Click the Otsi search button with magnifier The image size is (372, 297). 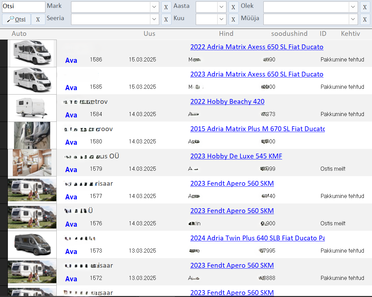[x=16, y=19]
